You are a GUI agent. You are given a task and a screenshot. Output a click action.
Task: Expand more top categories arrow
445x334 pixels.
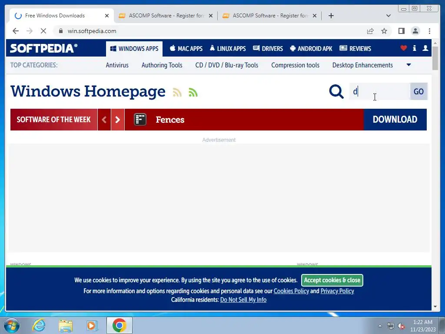[x=408, y=65]
